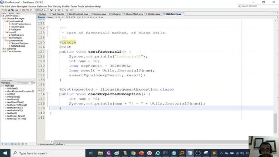Click the Windows Start button
The image size is (279, 157).
[5, 153]
